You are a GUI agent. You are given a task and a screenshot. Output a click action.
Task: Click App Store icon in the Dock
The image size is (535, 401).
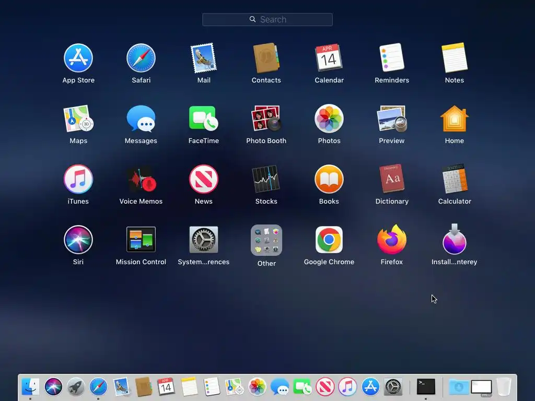[x=370, y=387]
